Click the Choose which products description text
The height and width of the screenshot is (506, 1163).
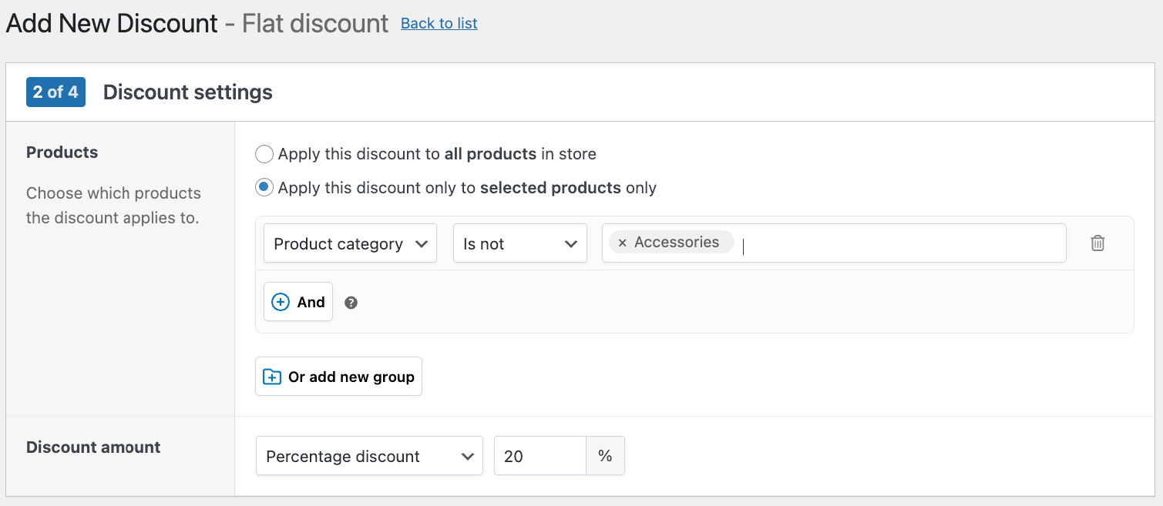click(x=113, y=206)
